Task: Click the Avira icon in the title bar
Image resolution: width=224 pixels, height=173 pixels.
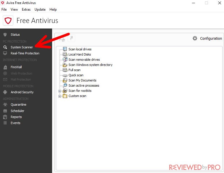Action: 3,3
